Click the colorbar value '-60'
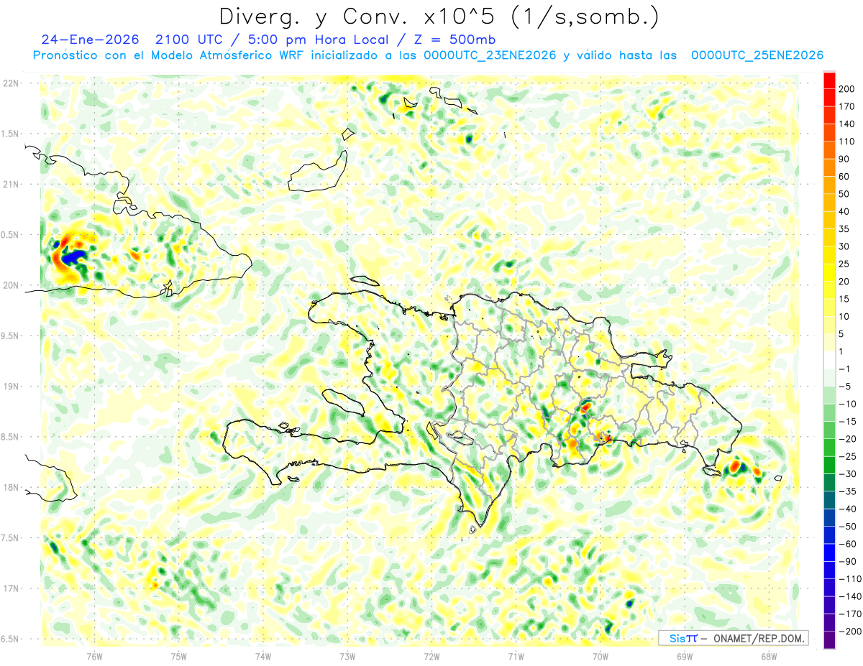This screenshot has height=666, width=863. point(849,545)
